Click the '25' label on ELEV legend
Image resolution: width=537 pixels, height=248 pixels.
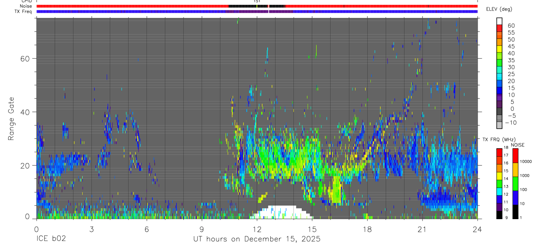[511, 74]
